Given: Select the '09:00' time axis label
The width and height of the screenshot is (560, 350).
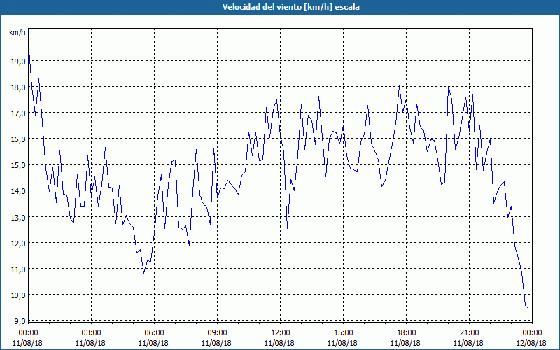Looking at the screenshot, I should pos(217,333).
